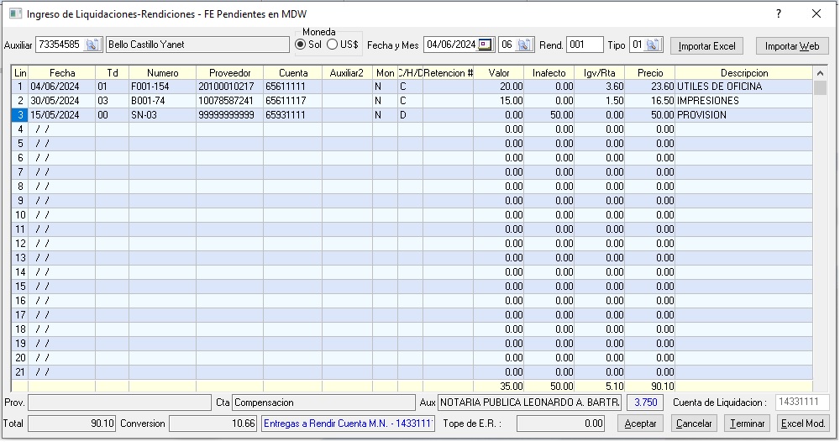The width and height of the screenshot is (840, 442).
Task: Select the Sol currency radio button
Action: pyautogui.click(x=301, y=45)
